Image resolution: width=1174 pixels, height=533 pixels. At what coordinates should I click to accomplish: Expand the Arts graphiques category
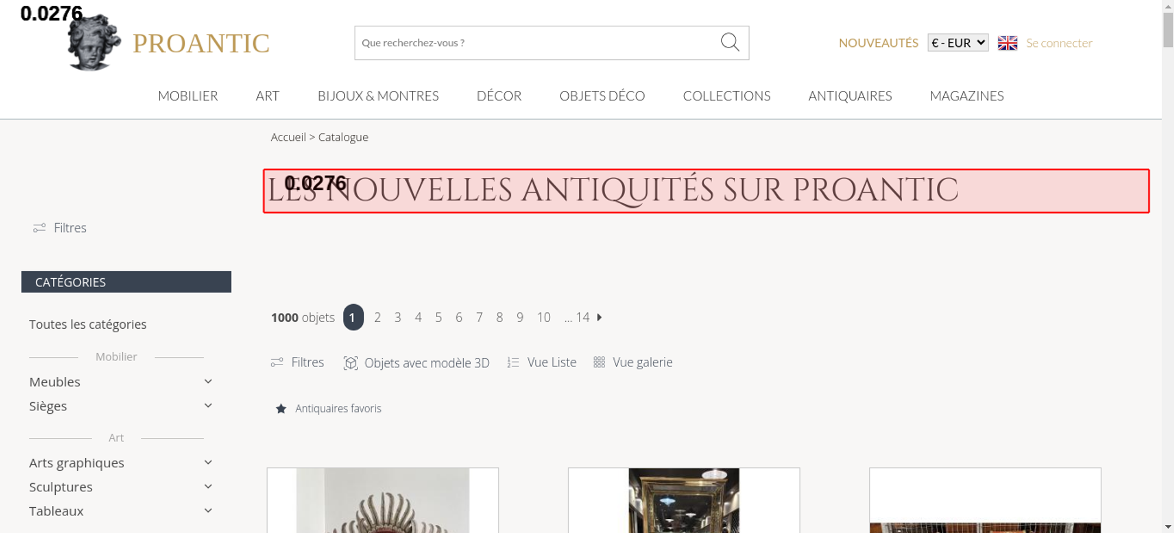(208, 463)
